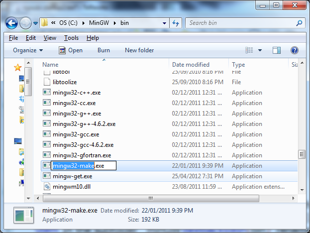The width and height of the screenshot is (310, 233).
Task: Refresh the bin folder view
Action: pos(176,23)
